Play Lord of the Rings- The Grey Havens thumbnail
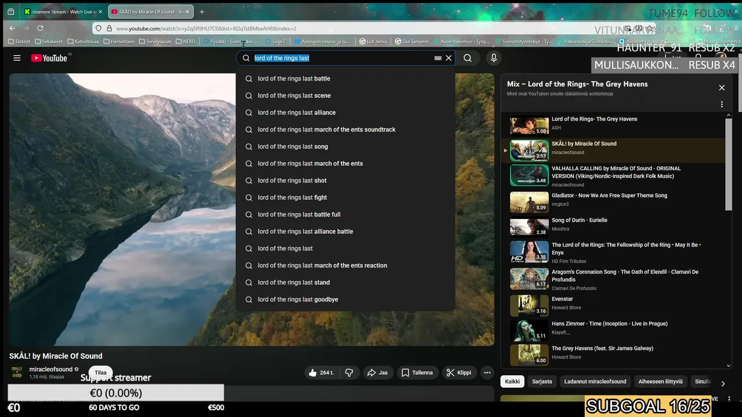Image resolution: width=742 pixels, height=417 pixels. click(529, 126)
